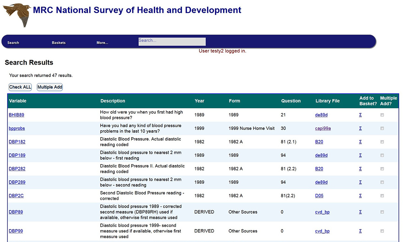Add DBP182 to basket via sigma icon
This screenshot has height=242, width=407.
pos(360,142)
